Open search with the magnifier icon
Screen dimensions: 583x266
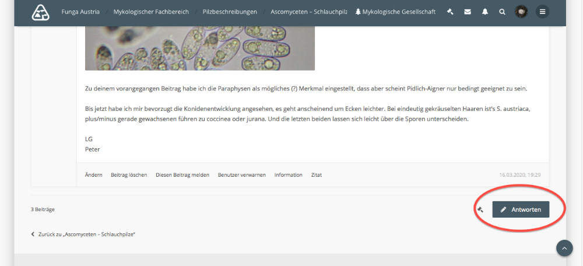click(503, 12)
